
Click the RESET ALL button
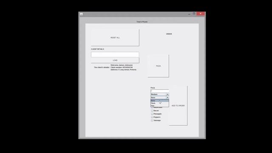point(115,37)
